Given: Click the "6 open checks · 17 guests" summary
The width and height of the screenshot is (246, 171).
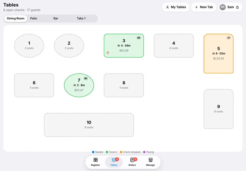Looking at the screenshot, I should tap(22, 10).
